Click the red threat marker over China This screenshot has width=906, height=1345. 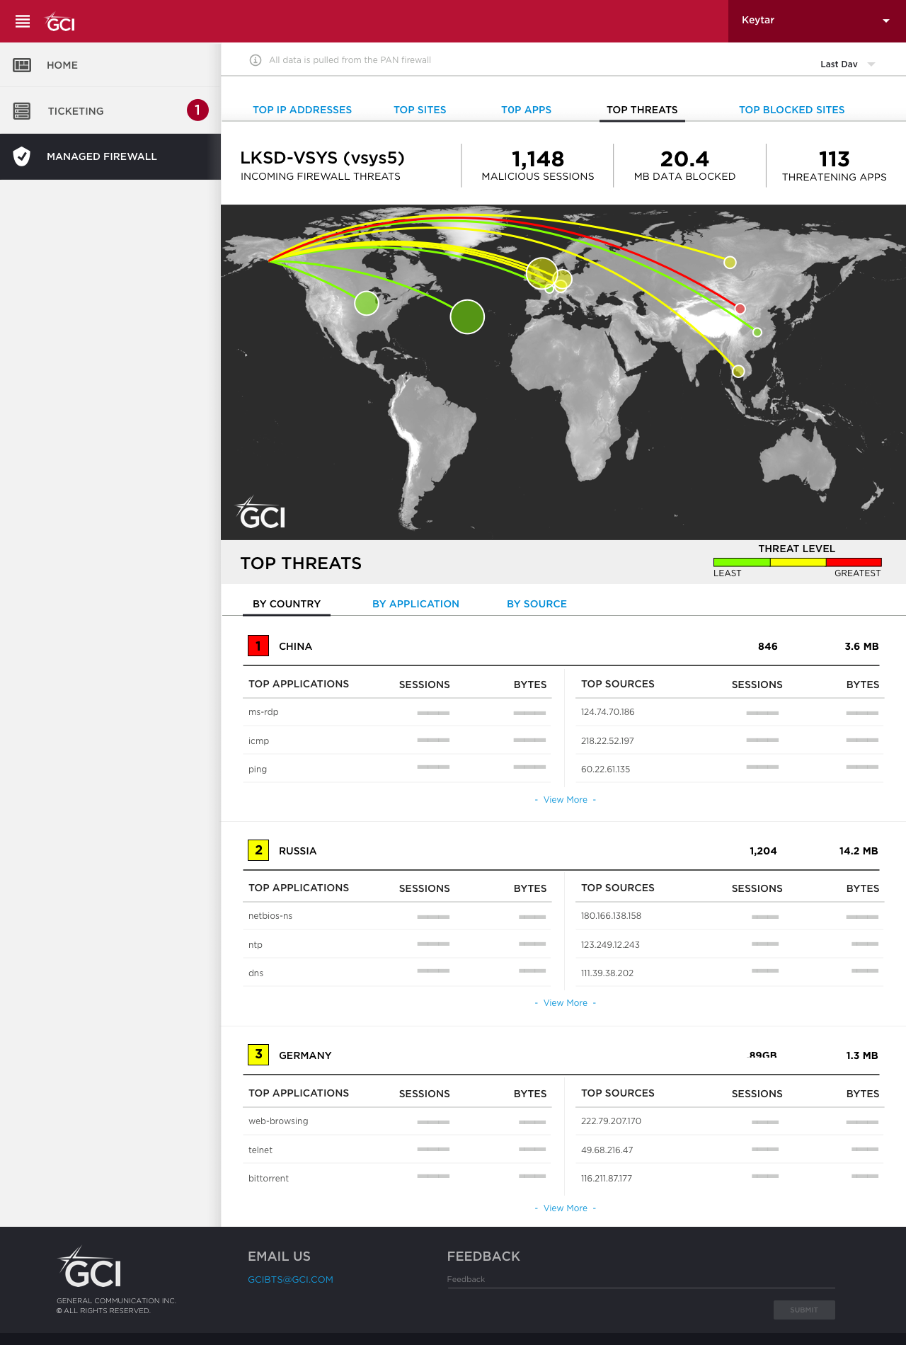point(740,309)
